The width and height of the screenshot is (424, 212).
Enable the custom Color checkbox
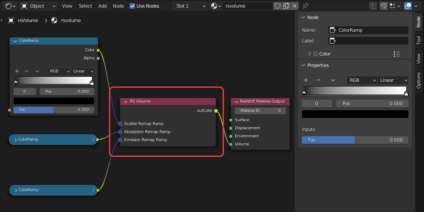[x=315, y=54]
